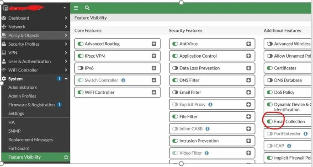Expand WiFi Controller sidebar chevron
Viewport: 313px width, 167px height.
tap(66, 70)
